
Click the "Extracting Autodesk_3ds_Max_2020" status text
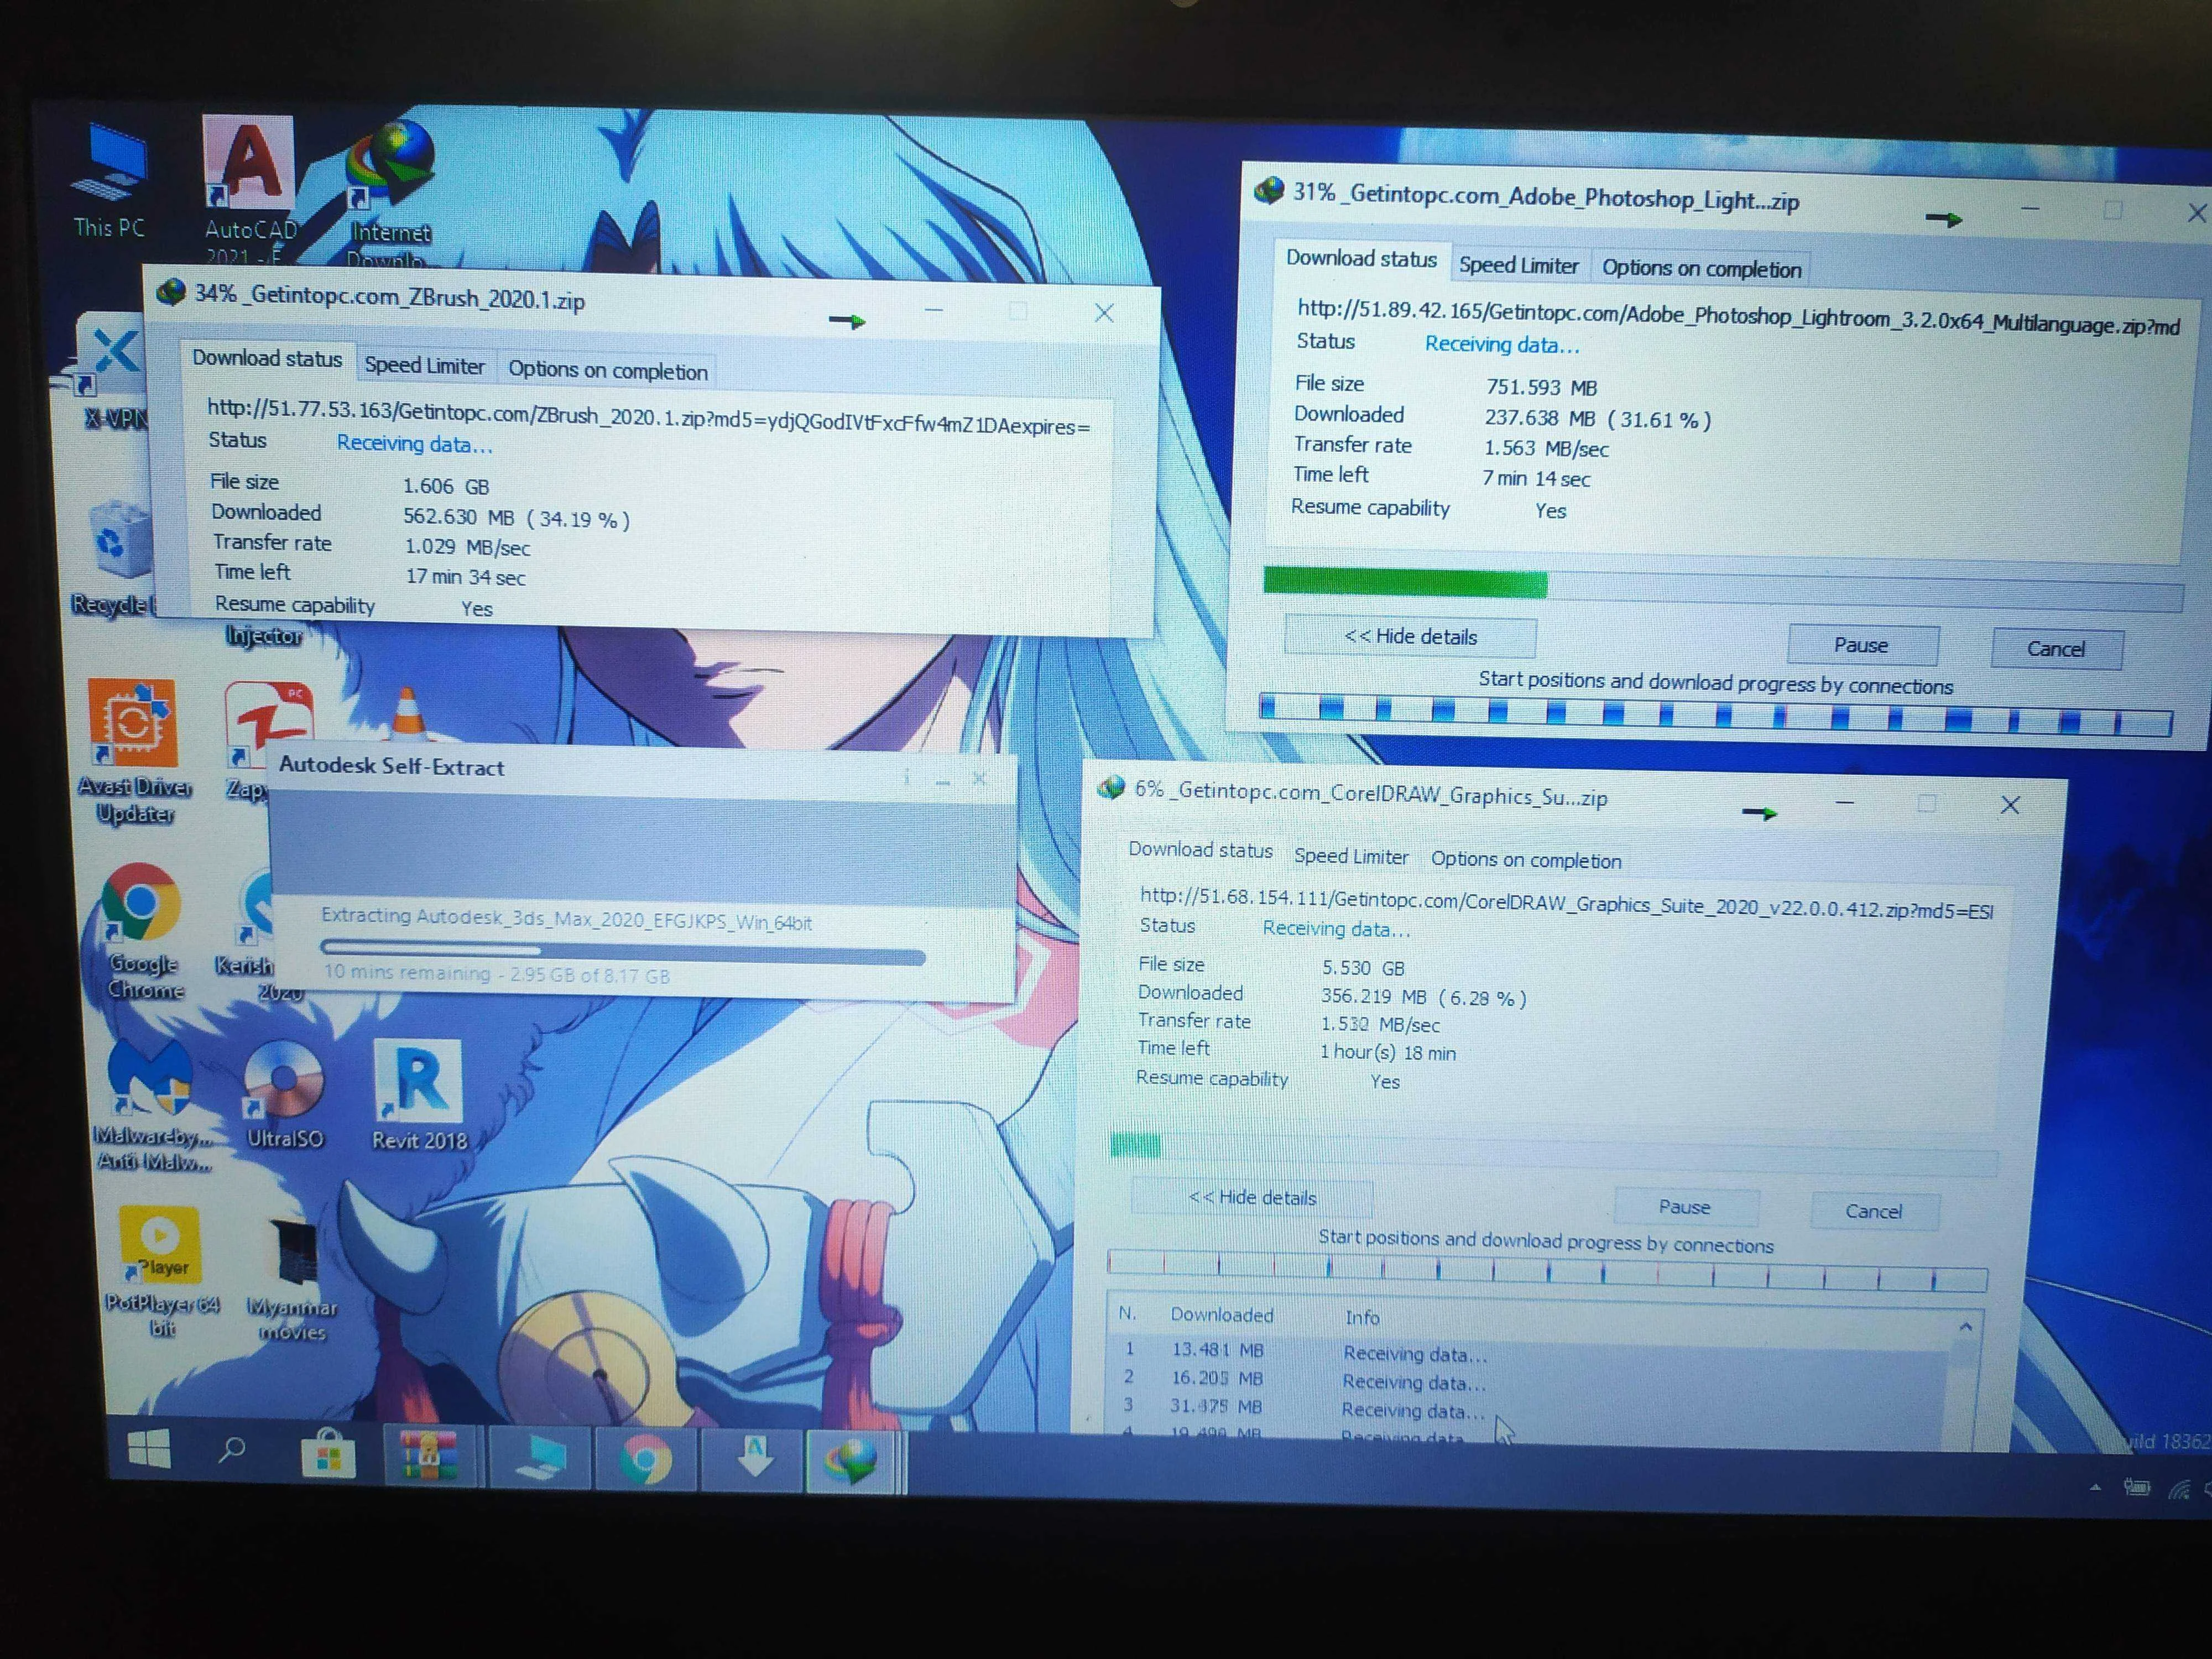566,919
